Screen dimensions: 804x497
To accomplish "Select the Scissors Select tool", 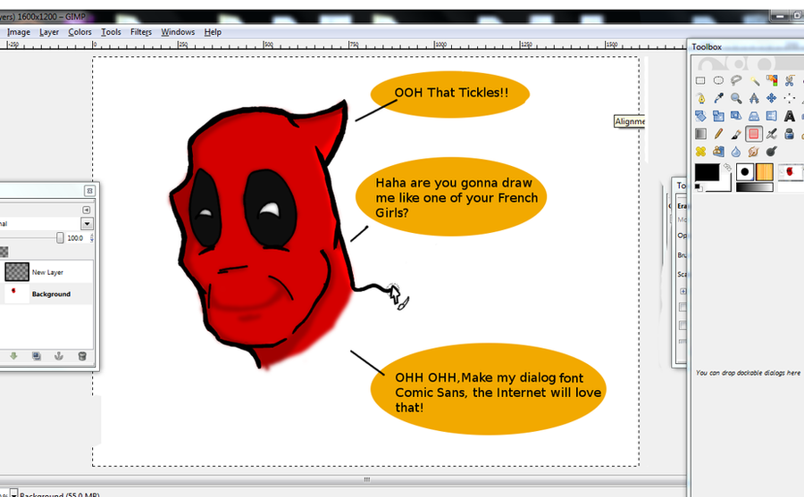I will (x=790, y=80).
